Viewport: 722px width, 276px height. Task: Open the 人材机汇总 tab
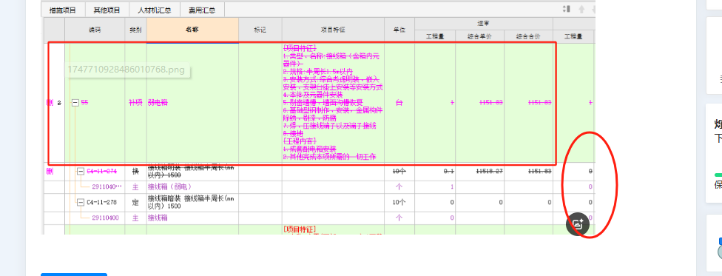(x=155, y=10)
